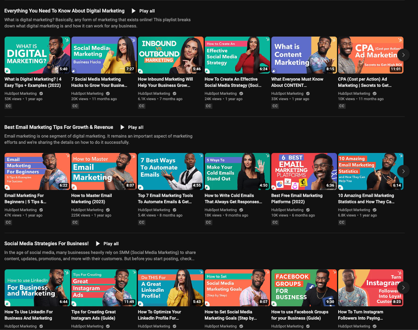Play all Best Email Marketing Tips playlist
The height and width of the screenshot is (330, 418).
click(x=132, y=127)
